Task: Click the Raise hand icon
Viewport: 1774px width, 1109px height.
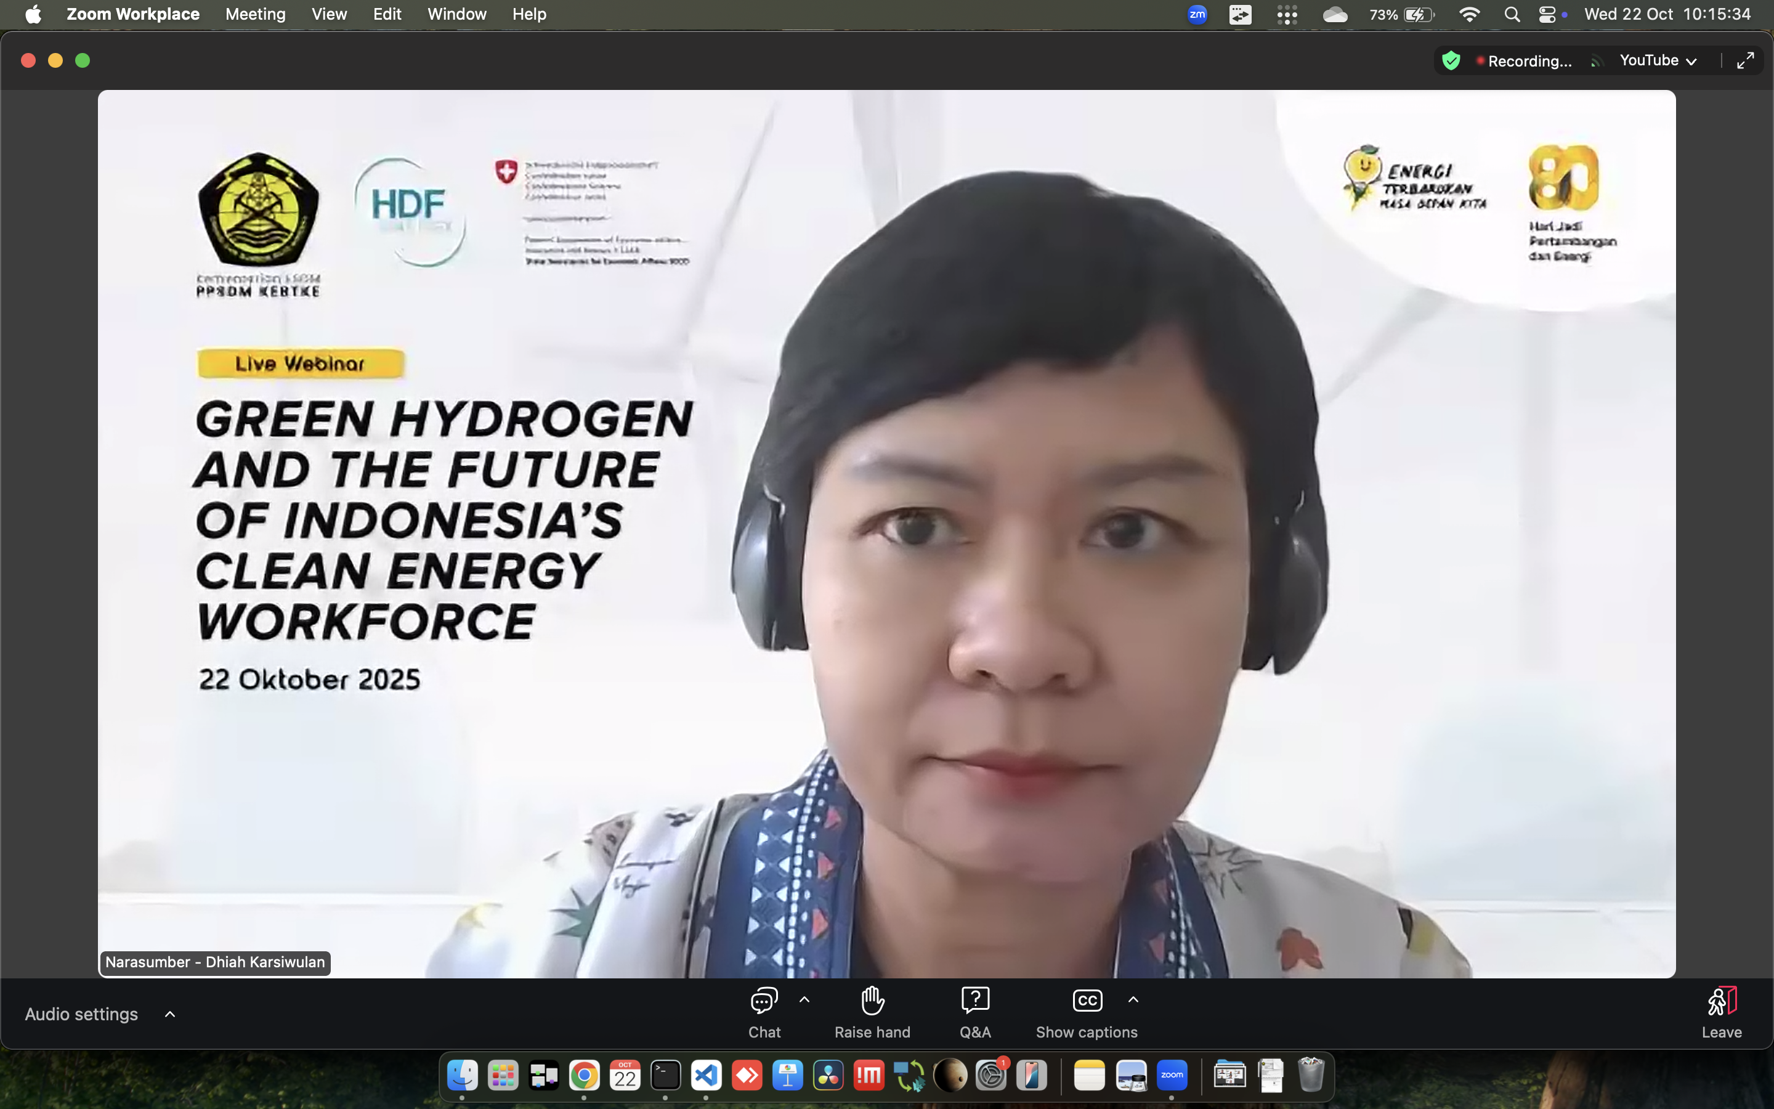Action: (x=872, y=1001)
